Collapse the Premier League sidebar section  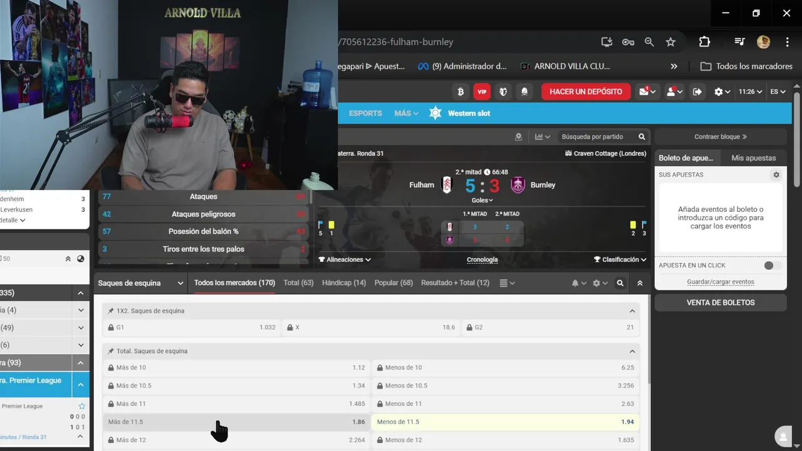[x=81, y=385]
